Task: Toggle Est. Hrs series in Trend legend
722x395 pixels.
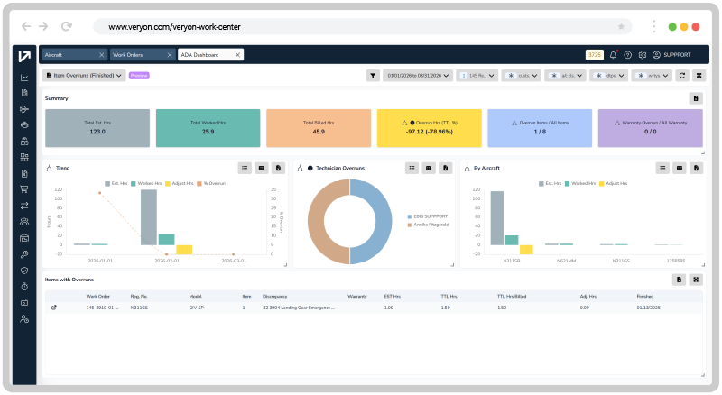Action: 115,183
